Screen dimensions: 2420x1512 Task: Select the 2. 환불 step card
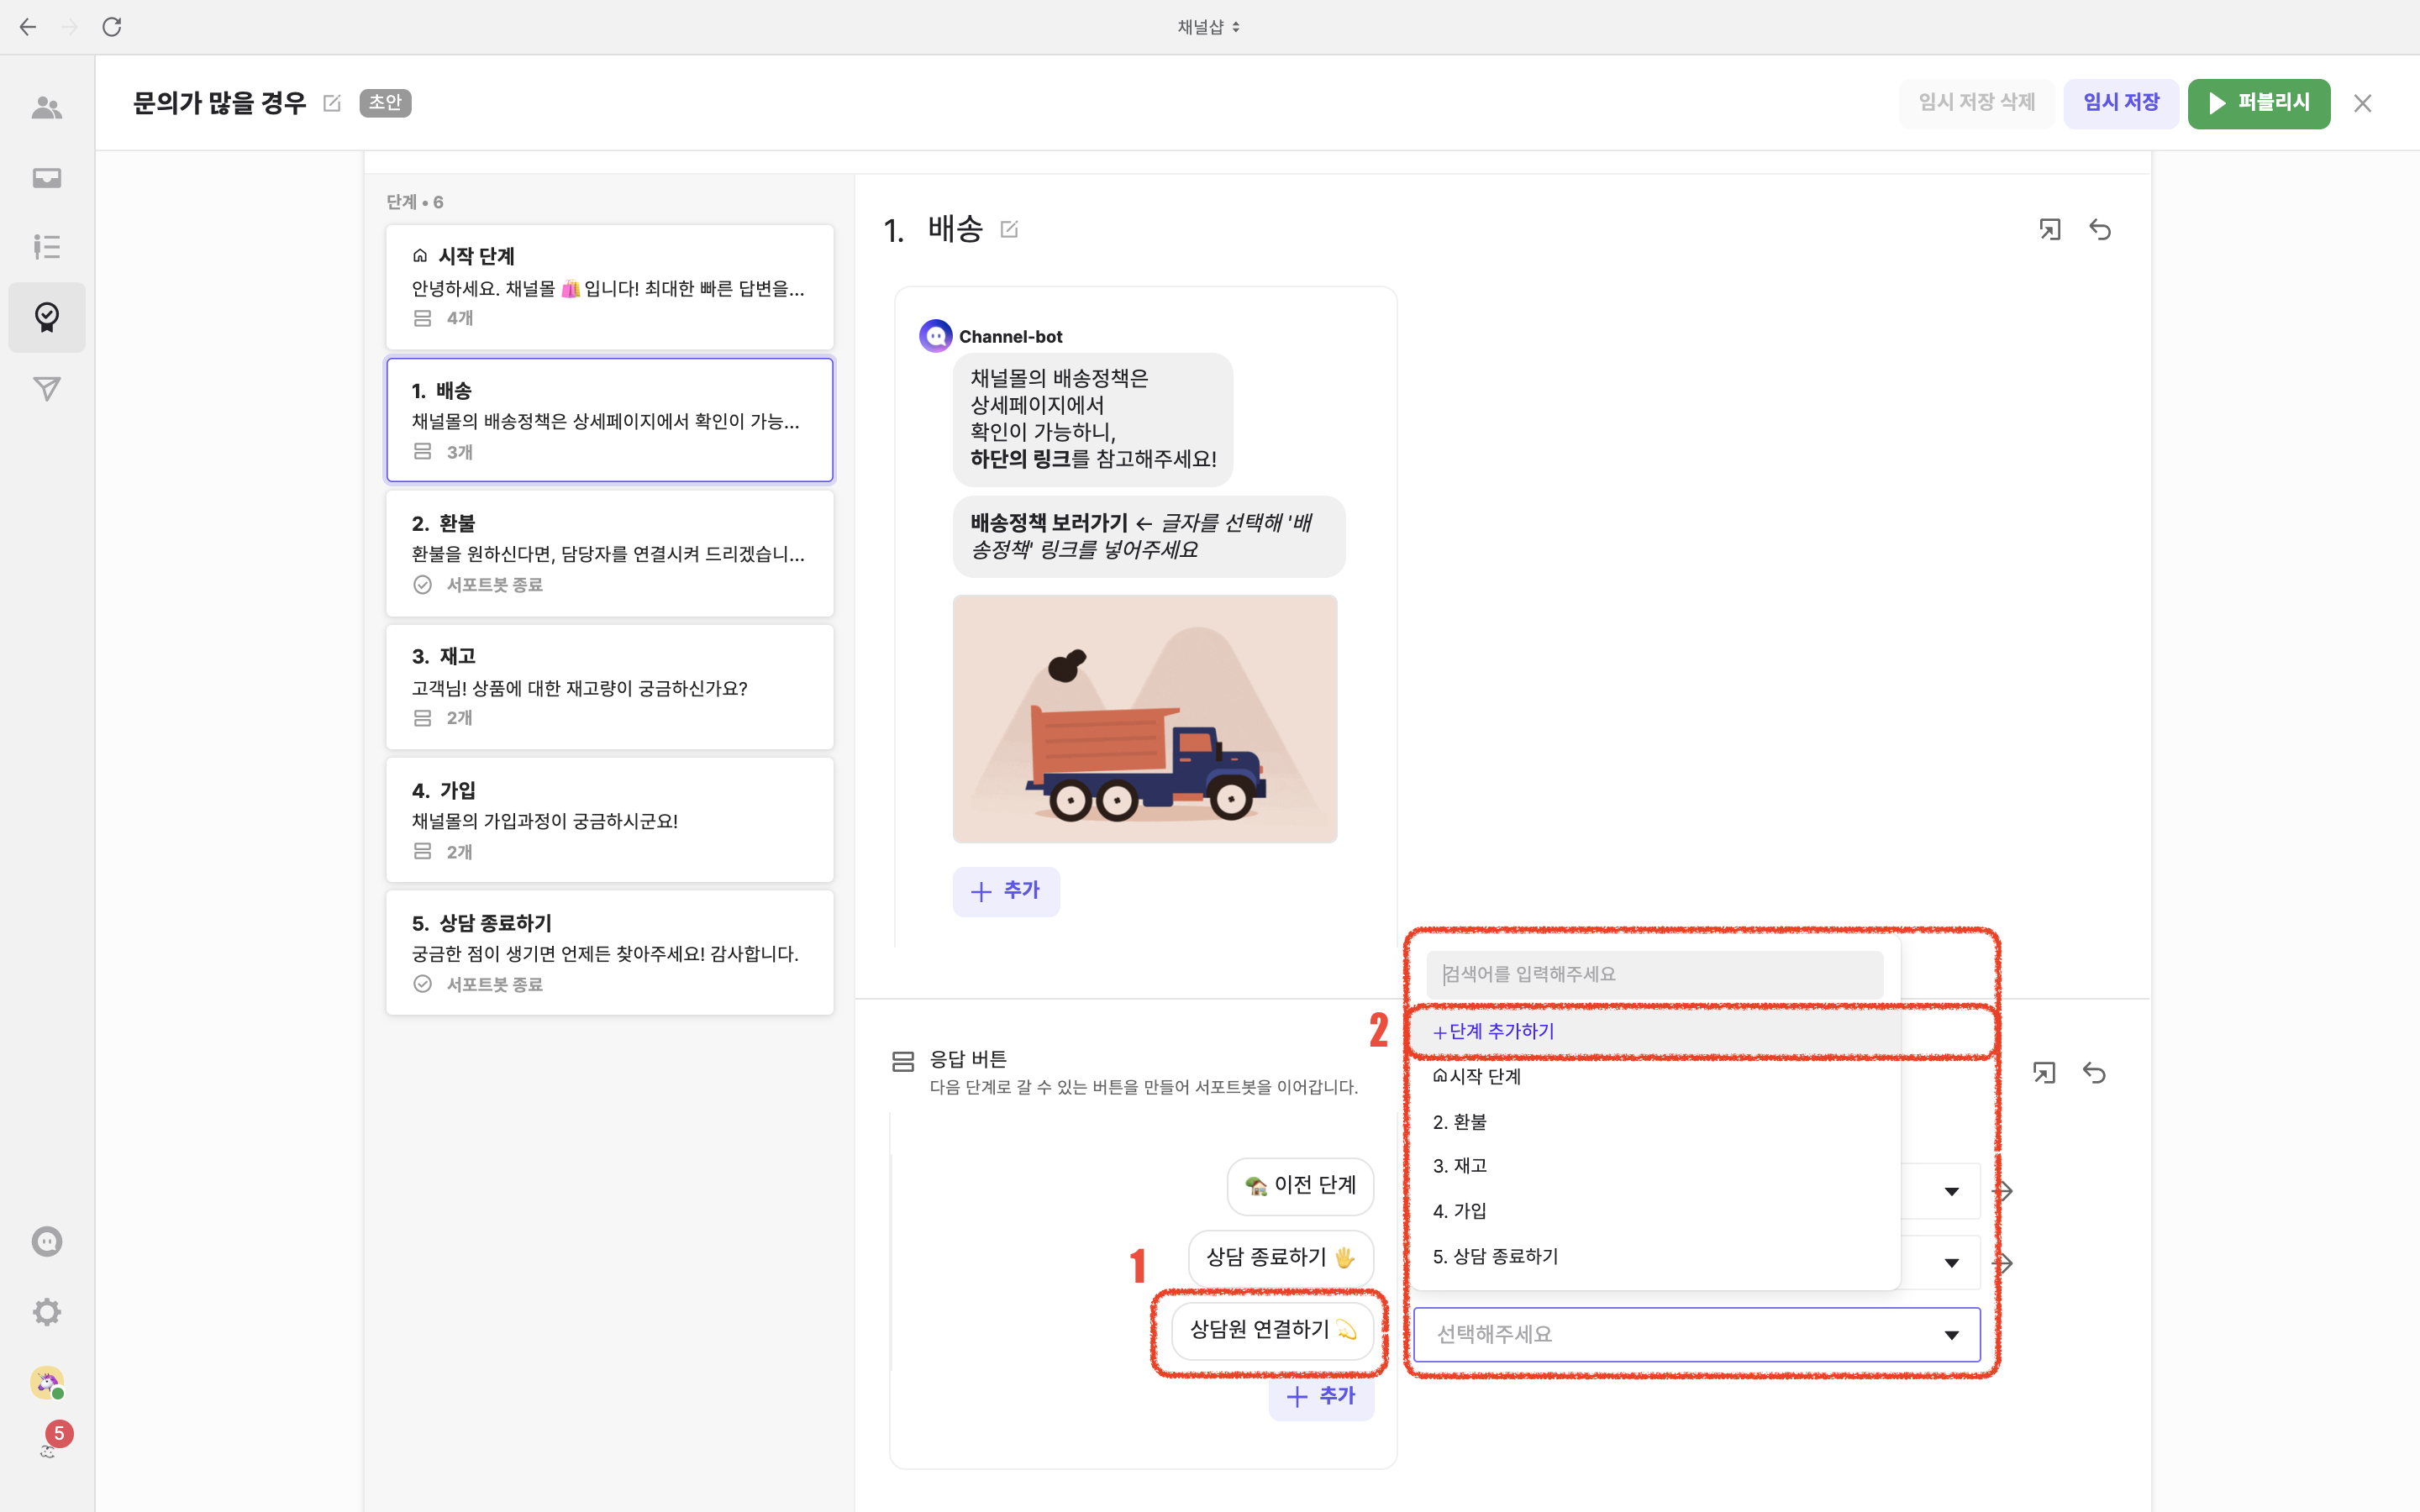(609, 553)
